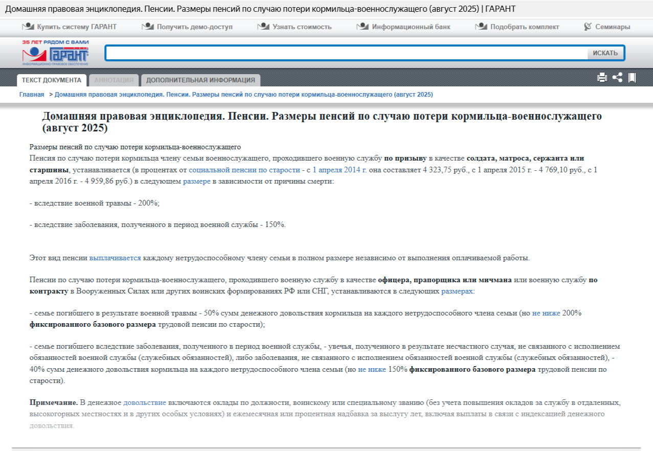Click bold text по призыву
The height and width of the screenshot is (451, 653).
click(407, 158)
